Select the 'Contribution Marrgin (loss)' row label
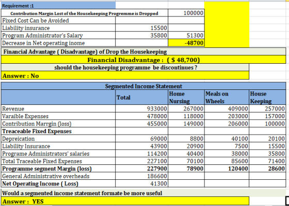This screenshot has height=206, width=289. 58,124
